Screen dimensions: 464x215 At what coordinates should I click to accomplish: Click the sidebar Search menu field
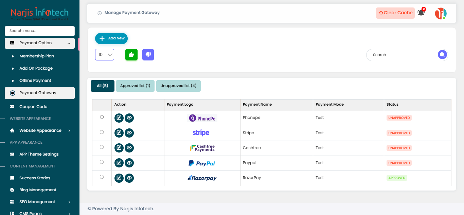(x=40, y=31)
